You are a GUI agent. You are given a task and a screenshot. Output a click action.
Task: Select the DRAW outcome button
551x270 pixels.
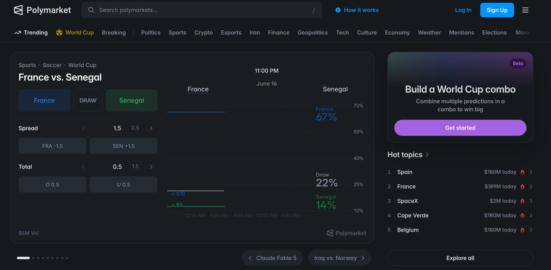(x=88, y=100)
